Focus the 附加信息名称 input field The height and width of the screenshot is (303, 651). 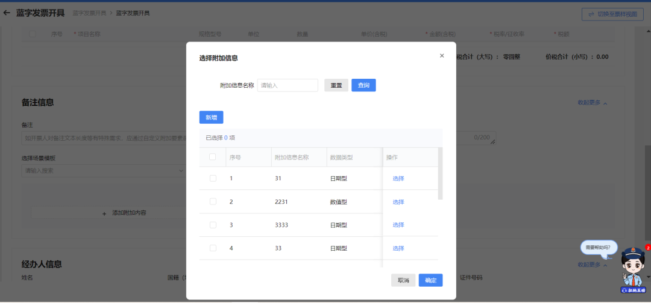(288, 85)
